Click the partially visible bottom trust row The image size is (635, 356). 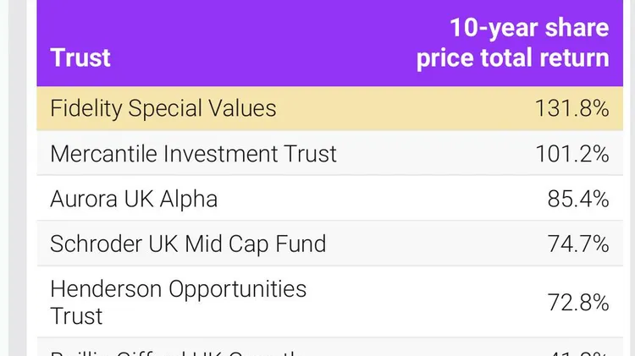(x=329, y=347)
